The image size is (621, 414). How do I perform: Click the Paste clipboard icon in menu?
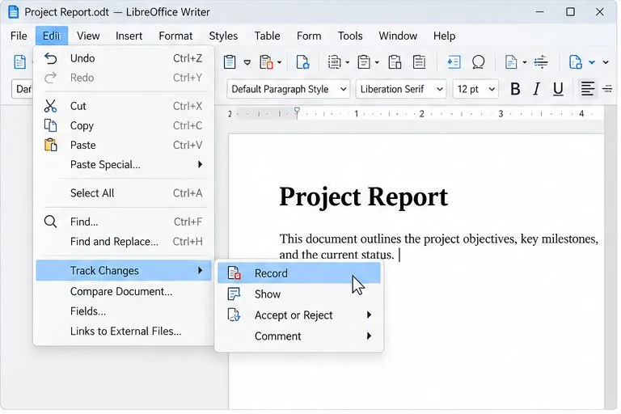point(50,145)
